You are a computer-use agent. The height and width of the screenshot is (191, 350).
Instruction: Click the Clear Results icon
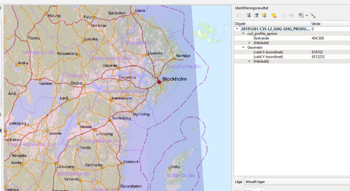point(274,16)
